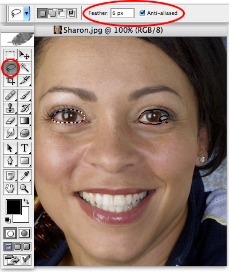
Task: Choose Intersect with selection mode button
Action: click(72, 13)
